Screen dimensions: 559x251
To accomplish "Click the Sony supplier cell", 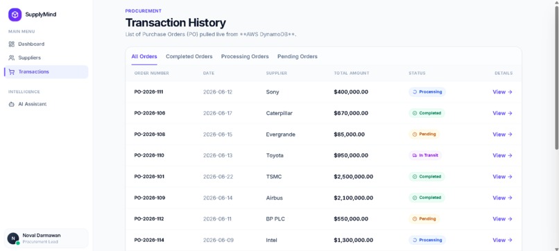I will click(x=273, y=92).
